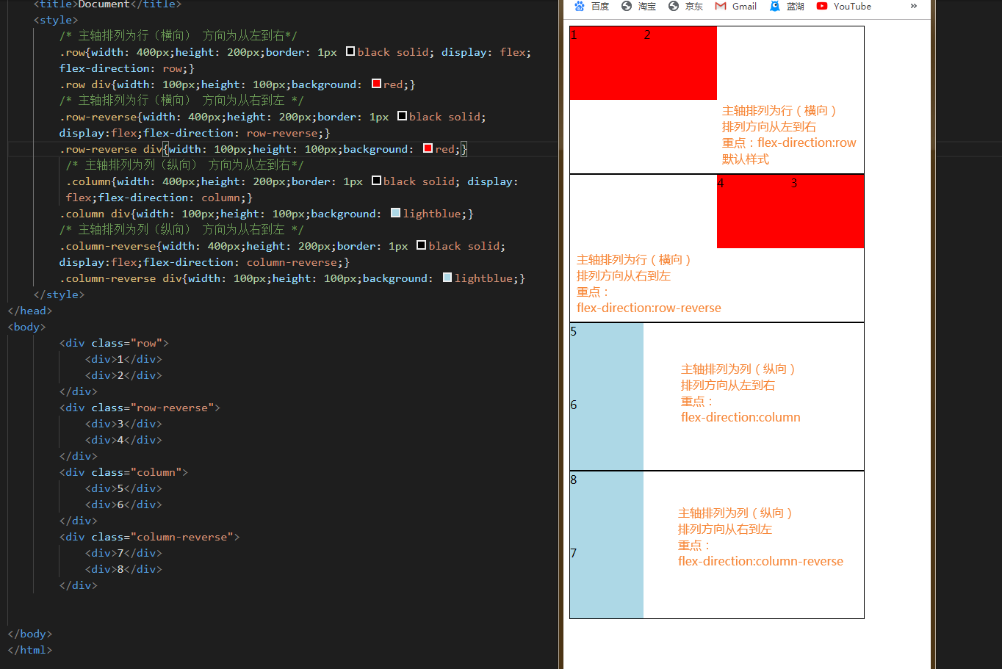
Task: Click the closing </html> tag line
Action: (x=30, y=650)
